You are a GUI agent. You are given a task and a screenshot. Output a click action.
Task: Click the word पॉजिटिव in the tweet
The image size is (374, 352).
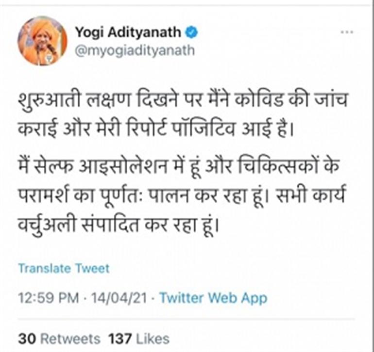[203, 130]
